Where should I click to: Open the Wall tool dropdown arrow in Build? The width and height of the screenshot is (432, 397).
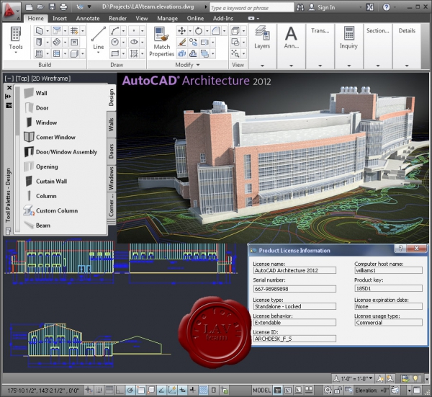48,30
